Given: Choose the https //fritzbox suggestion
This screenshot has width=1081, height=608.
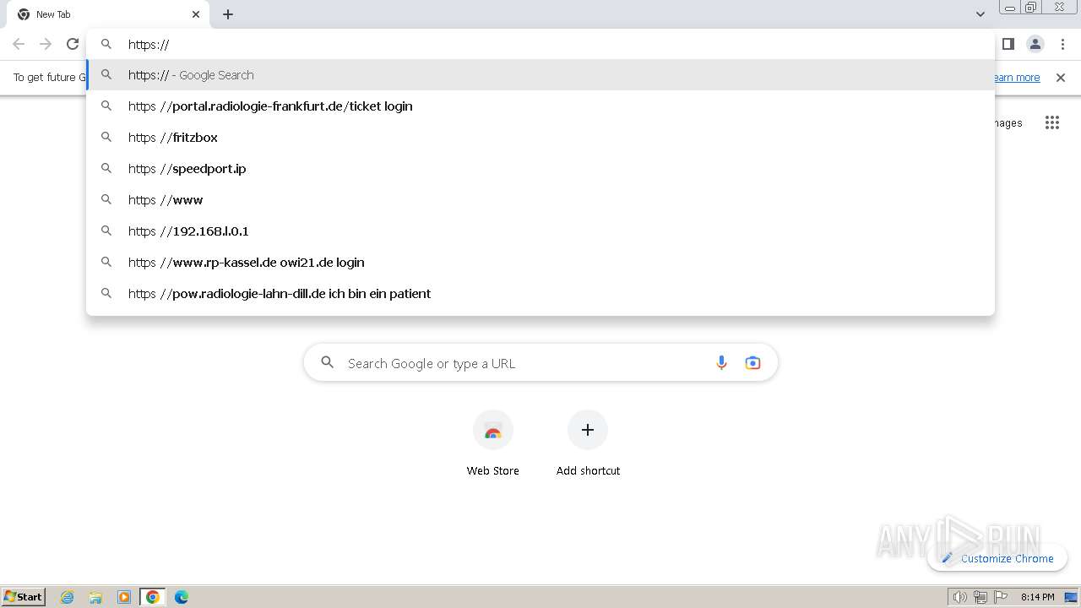Looking at the screenshot, I should (x=540, y=137).
